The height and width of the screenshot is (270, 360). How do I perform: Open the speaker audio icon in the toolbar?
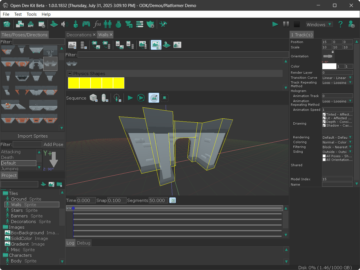pyautogui.click(x=65, y=24)
